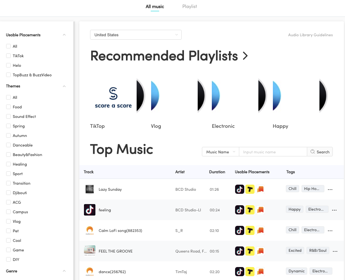Click Helo placement icon for Lazy Sunday
The width and height of the screenshot is (345, 280).
[x=260, y=189]
